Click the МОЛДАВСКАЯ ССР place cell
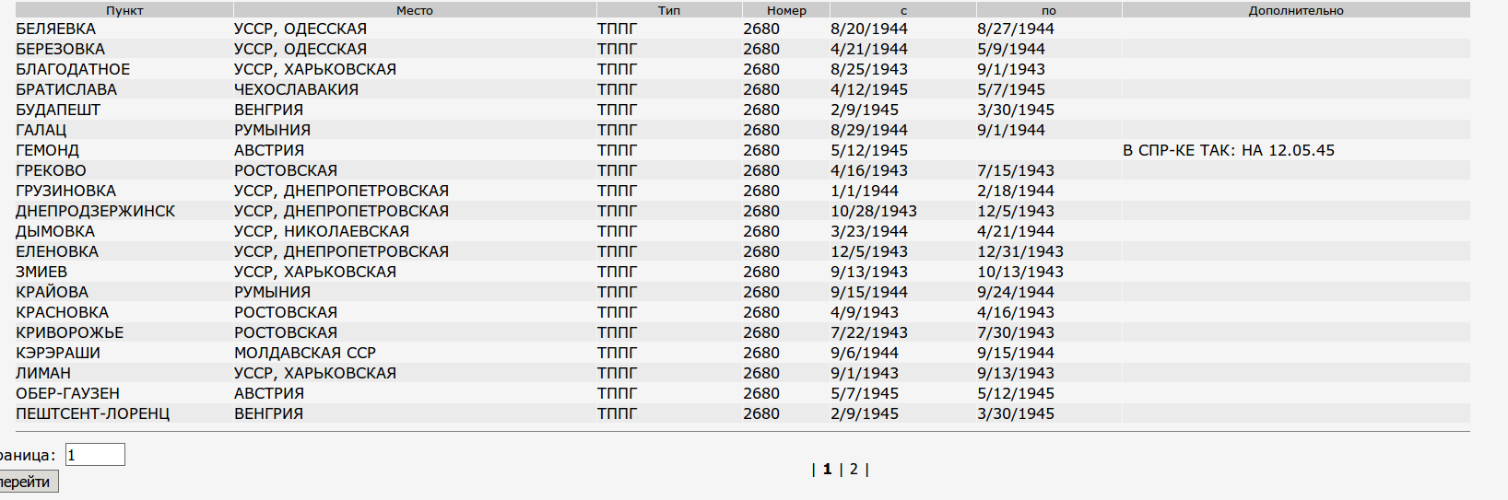 [x=304, y=353]
